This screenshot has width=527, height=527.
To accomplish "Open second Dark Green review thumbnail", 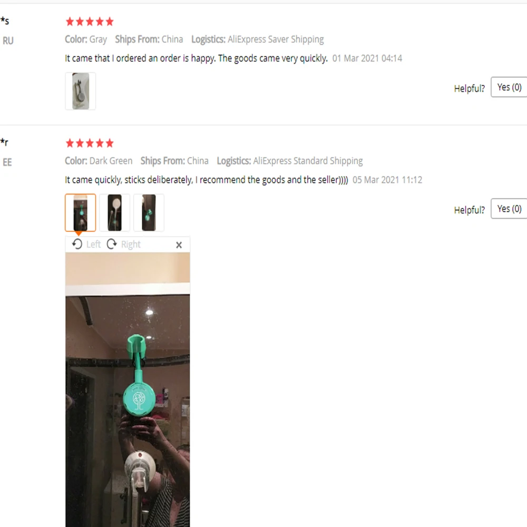I will (114, 213).
